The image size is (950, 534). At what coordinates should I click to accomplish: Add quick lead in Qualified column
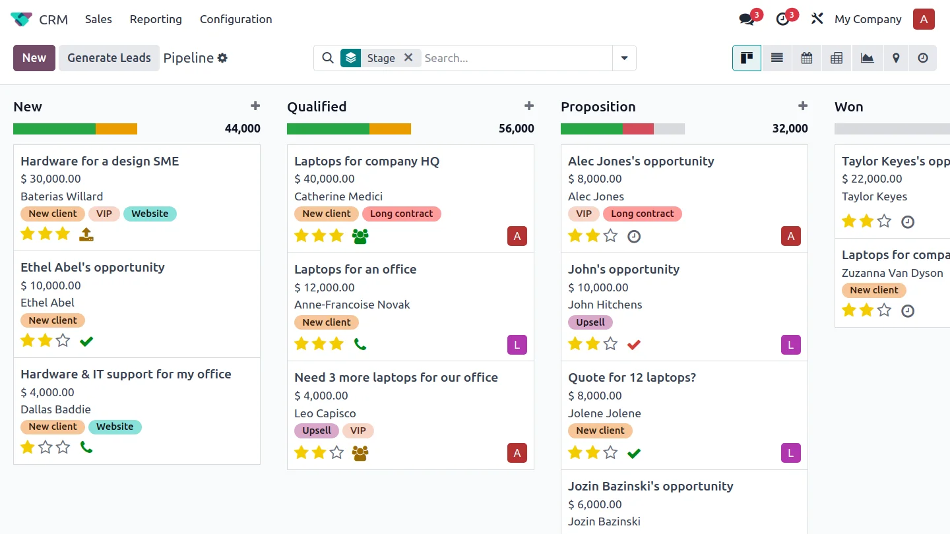528,106
